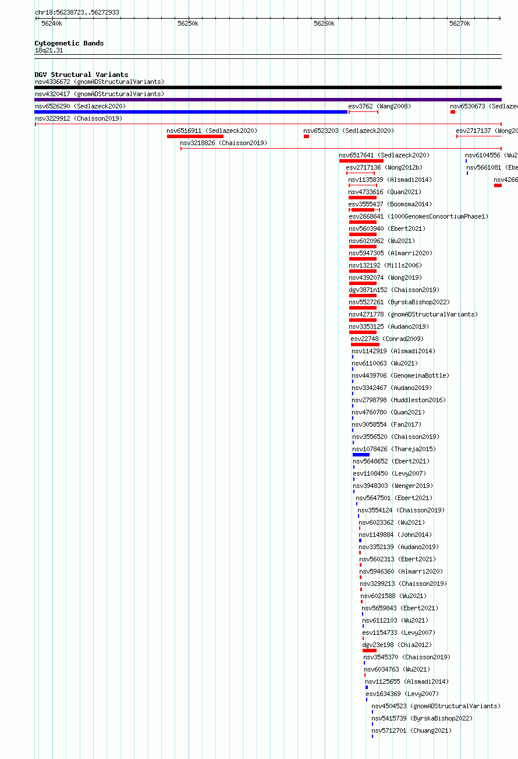Open variant nsv3556520 (Chaisson2019)

[395, 437]
